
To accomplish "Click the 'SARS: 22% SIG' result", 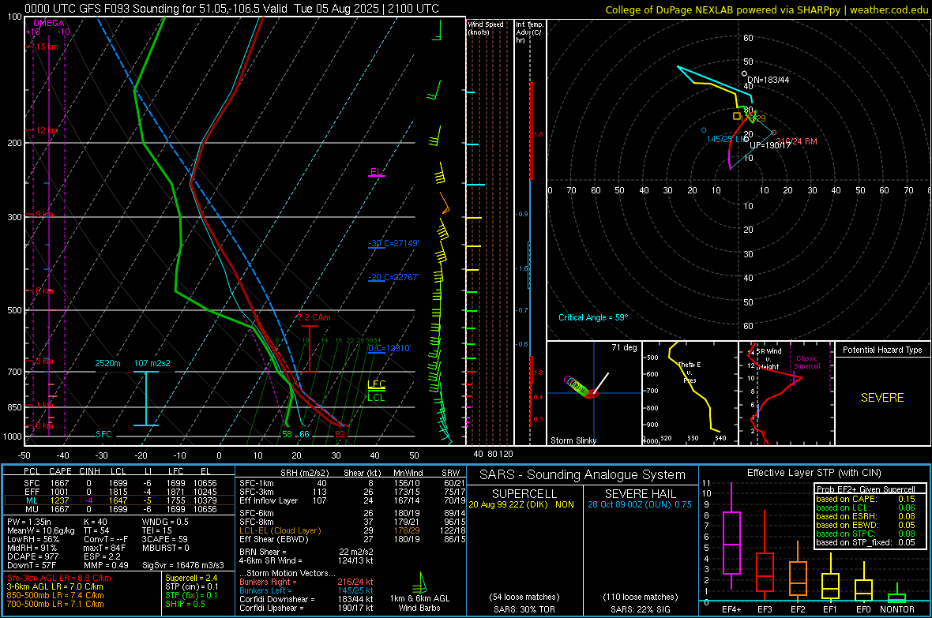I will pos(640,609).
